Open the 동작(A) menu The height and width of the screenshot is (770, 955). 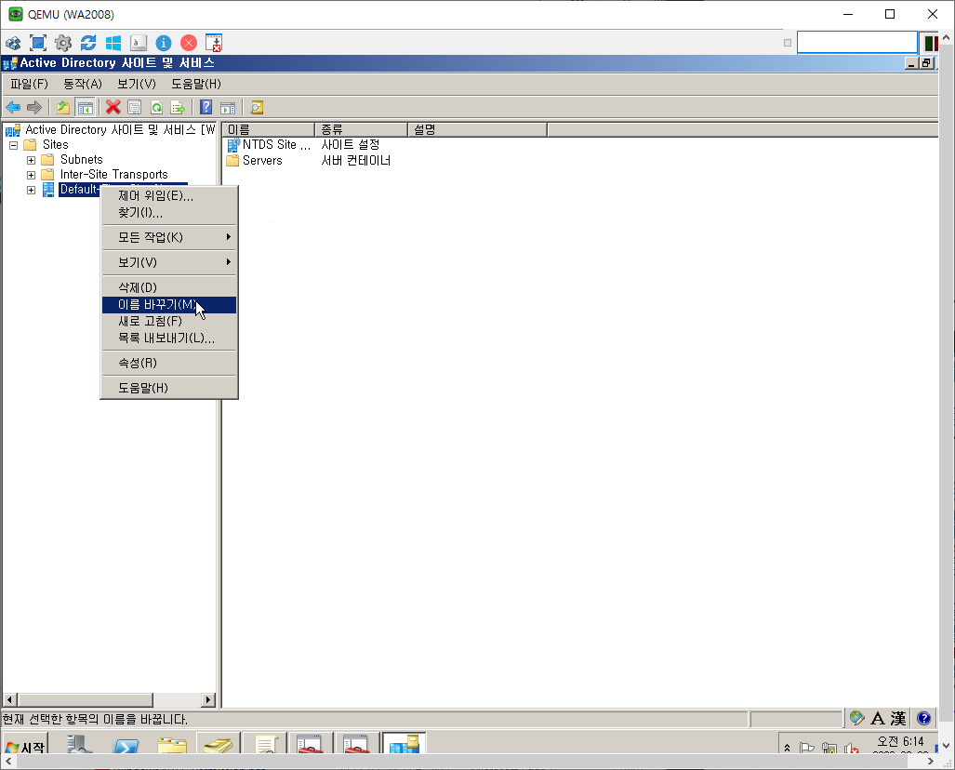click(x=83, y=84)
